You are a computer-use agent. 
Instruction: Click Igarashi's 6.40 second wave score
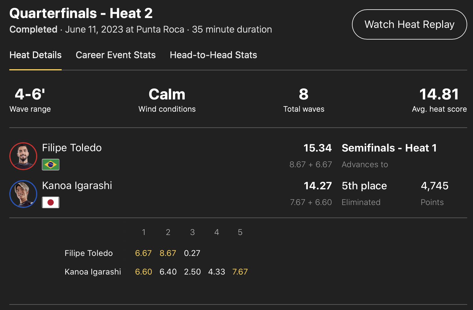click(x=168, y=272)
